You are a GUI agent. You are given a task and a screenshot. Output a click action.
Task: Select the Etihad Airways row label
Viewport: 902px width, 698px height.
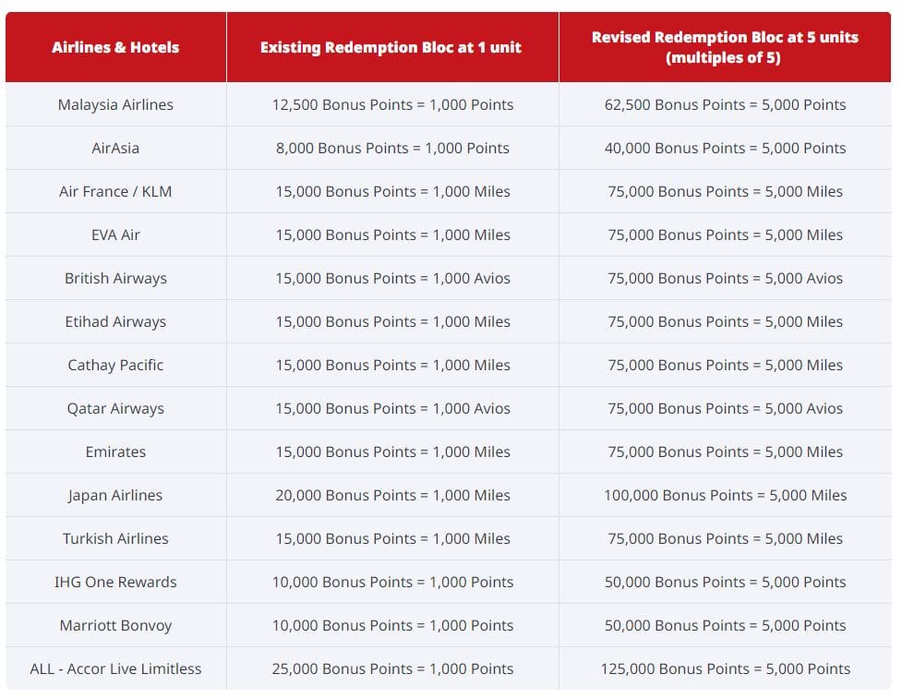pos(114,321)
